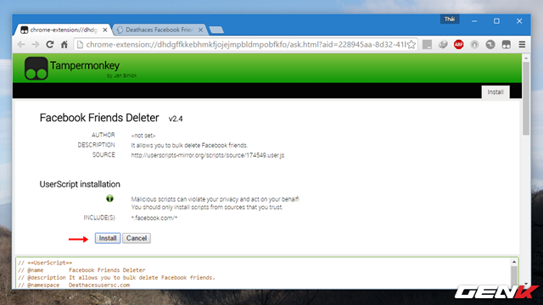Go to the browser Home page
Viewport: 543px width, 305px height.
click(x=64, y=44)
